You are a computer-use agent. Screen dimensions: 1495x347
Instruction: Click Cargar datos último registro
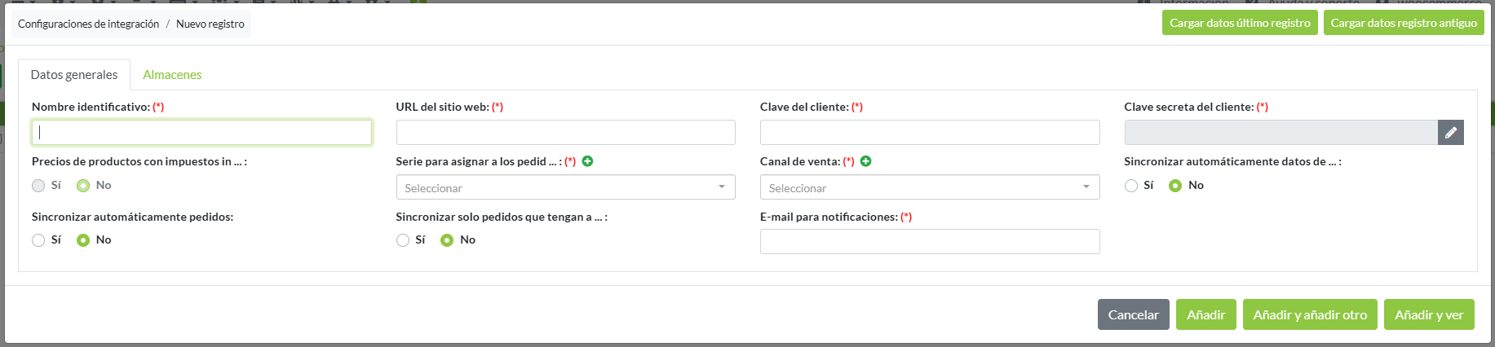coord(1240,23)
